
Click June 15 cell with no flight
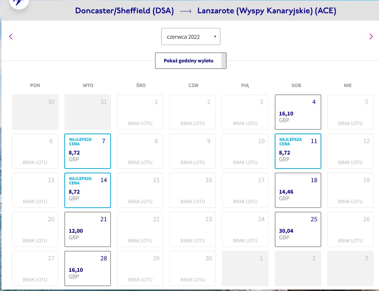coord(140,190)
